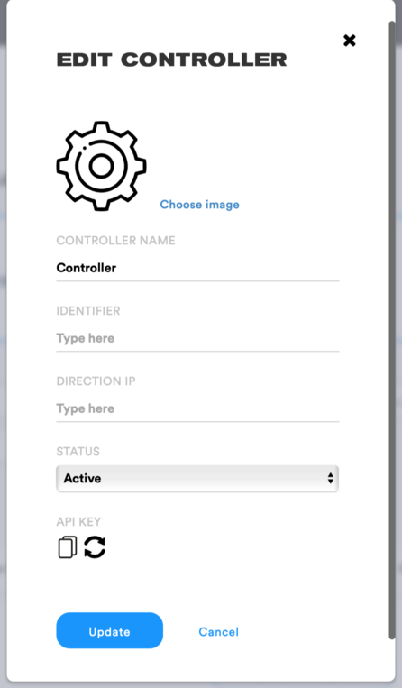Click the CONTROLLER NAME label
Viewport: 402px width, 688px height.
tap(115, 241)
